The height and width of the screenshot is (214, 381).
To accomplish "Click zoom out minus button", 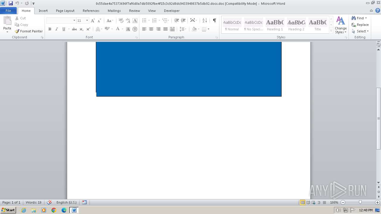I will tap(343, 202).
